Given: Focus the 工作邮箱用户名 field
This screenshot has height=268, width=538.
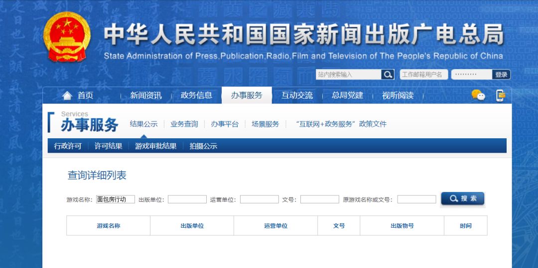Looking at the screenshot, I should pos(424,74).
